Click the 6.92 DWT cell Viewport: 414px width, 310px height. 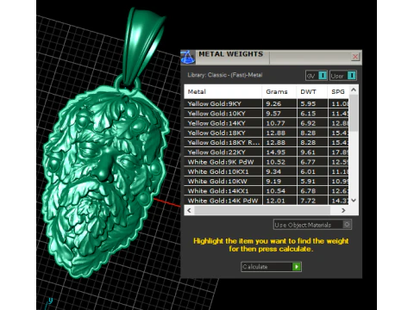312,123
